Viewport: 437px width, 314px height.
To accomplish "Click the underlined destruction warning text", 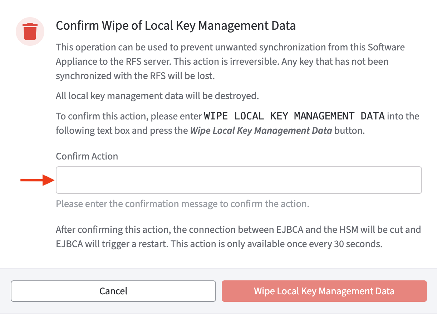I will 156,95.
